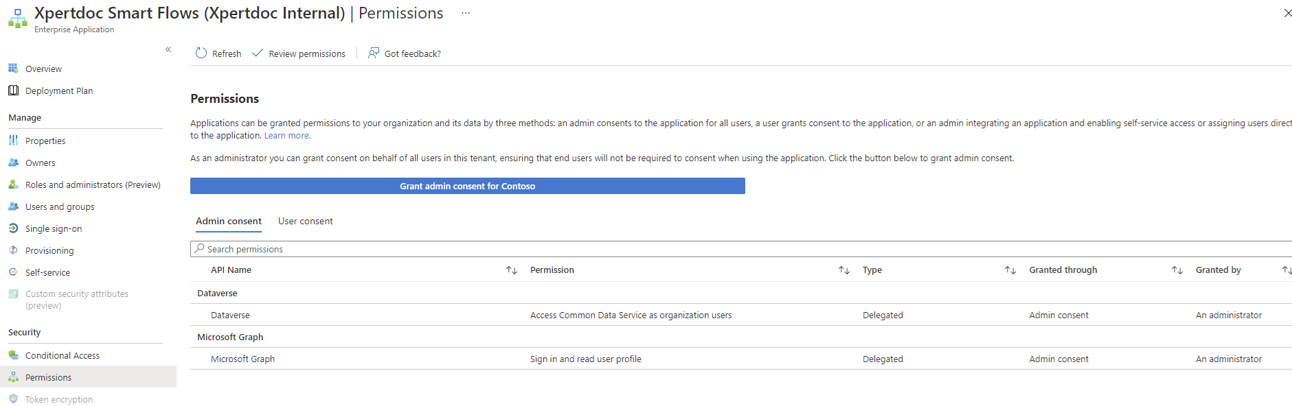
Task: Sort table by Type arrows
Action: [x=1010, y=270]
